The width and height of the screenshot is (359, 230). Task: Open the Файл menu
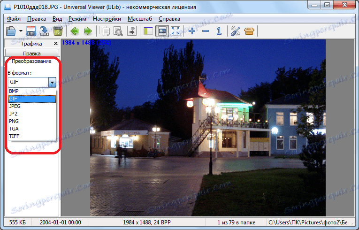pos(14,19)
